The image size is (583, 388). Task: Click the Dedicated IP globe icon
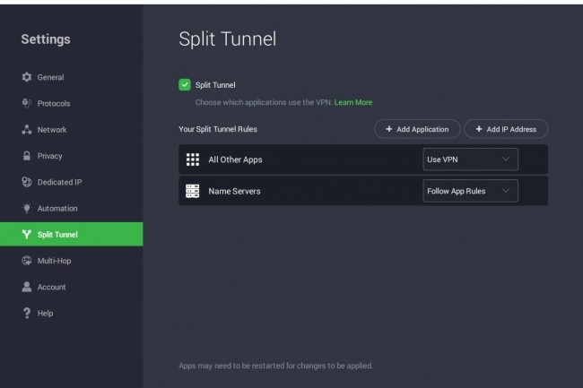(27, 182)
